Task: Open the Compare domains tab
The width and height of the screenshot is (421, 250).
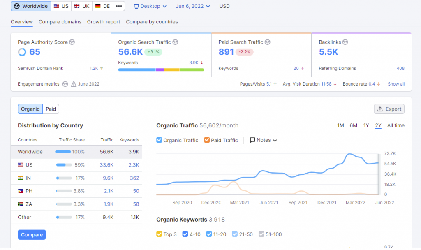Action: (60, 22)
